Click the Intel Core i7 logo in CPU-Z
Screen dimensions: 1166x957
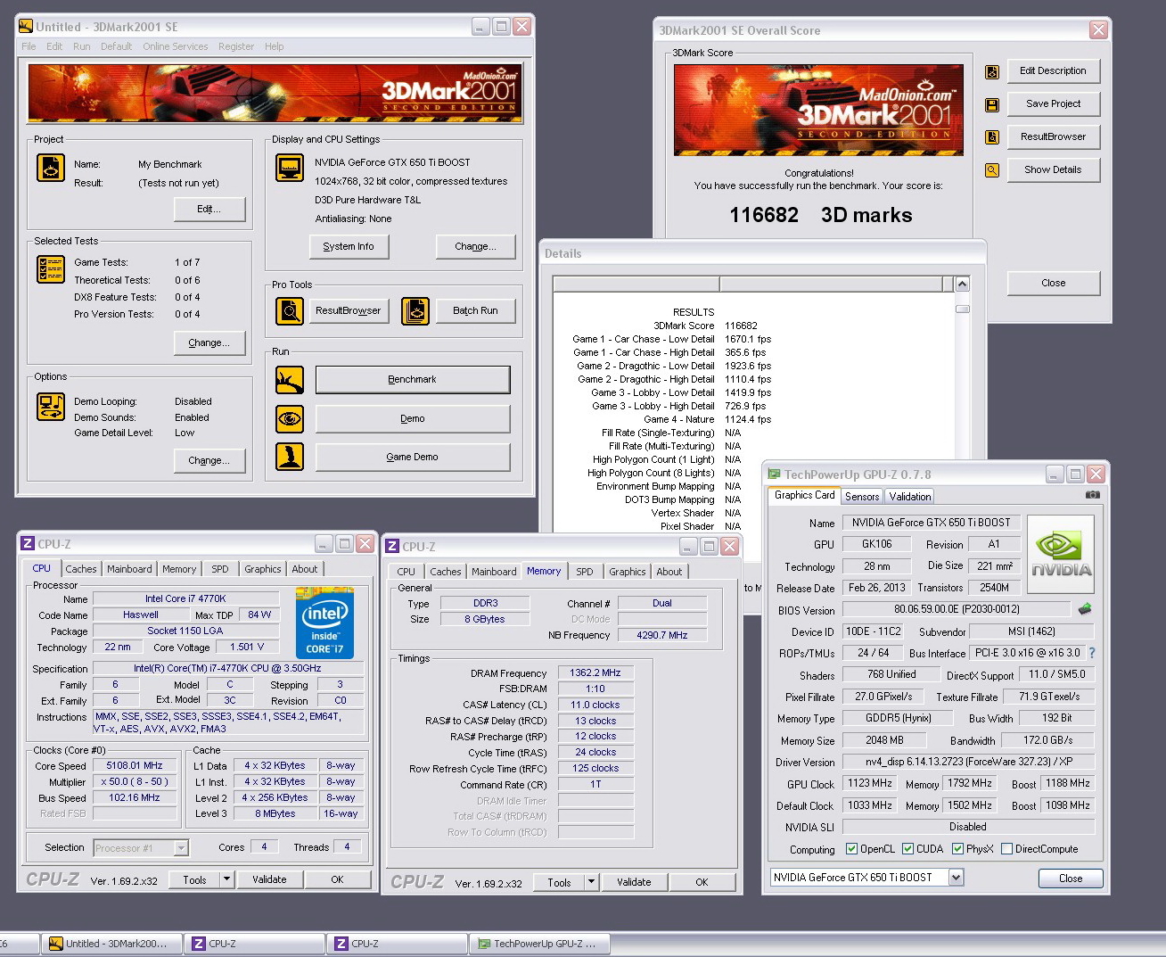click(324, 623)
